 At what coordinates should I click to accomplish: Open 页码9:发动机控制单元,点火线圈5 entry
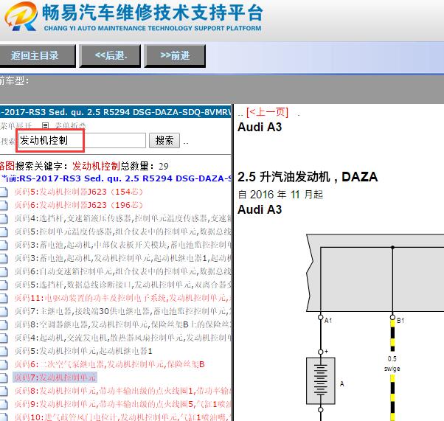123,404
